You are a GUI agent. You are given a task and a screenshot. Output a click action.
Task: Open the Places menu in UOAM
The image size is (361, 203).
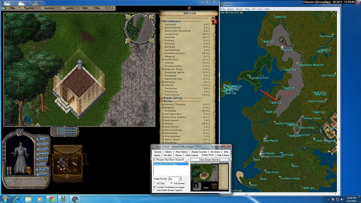click(x=239, y=9)
